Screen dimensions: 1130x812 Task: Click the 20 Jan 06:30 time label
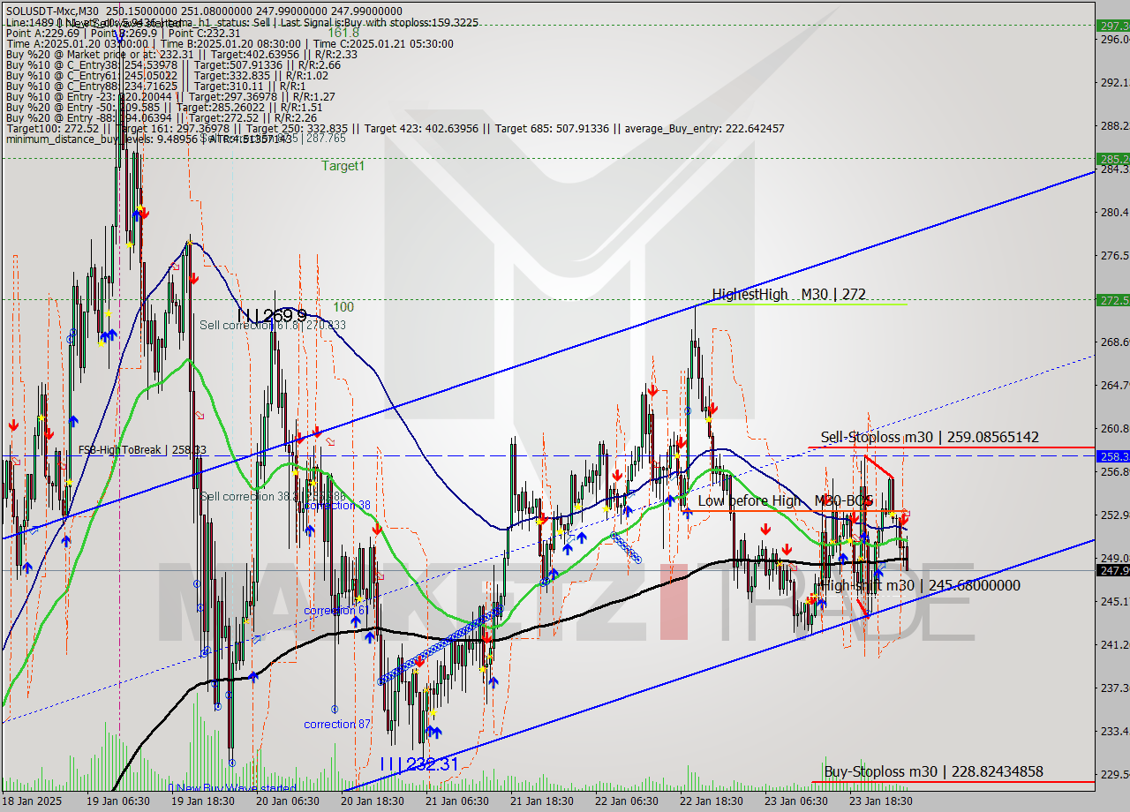tap(287, 801)
